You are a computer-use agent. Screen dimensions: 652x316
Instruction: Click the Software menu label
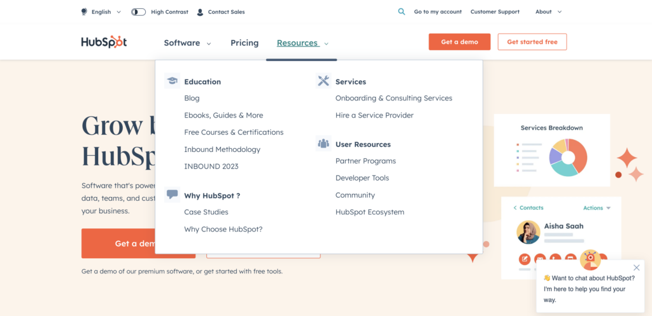coord(181,43)
